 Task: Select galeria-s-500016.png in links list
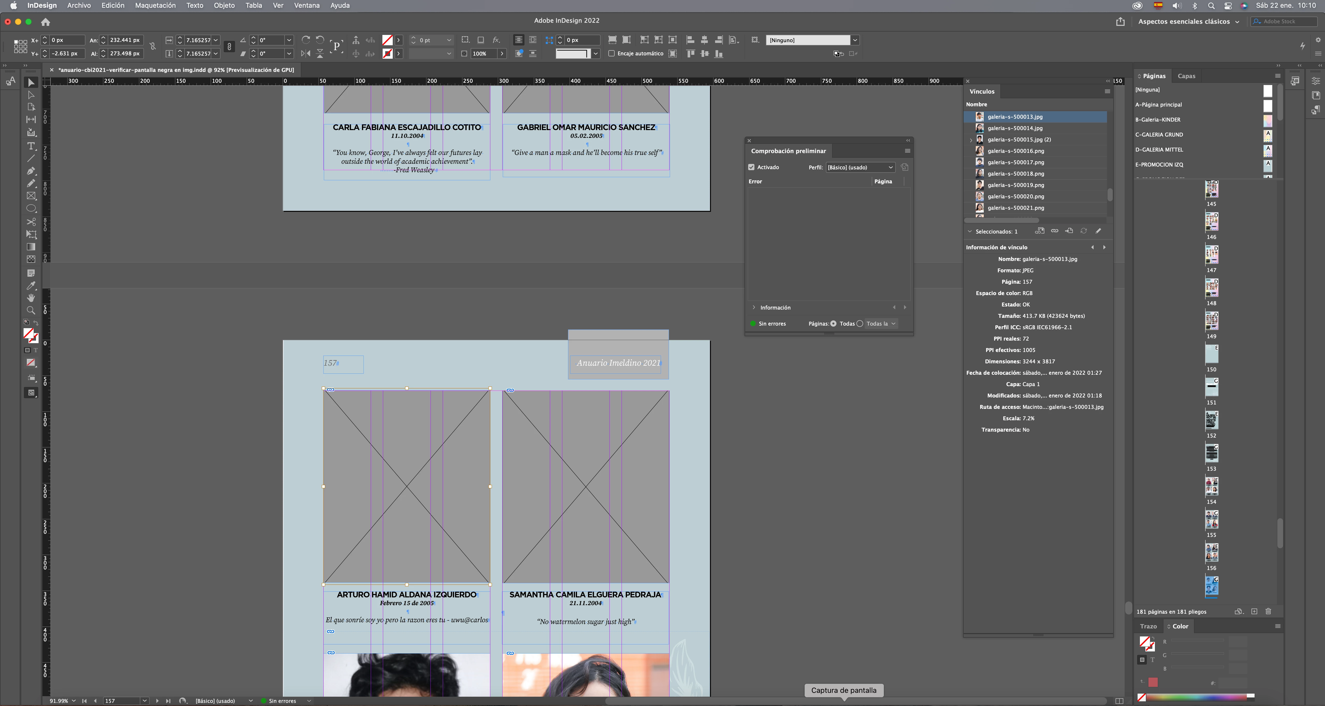(1015, 151)
